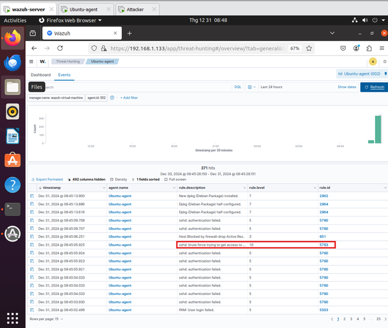Open the Activities overview

pyautogui.click(x=15, y=20)
